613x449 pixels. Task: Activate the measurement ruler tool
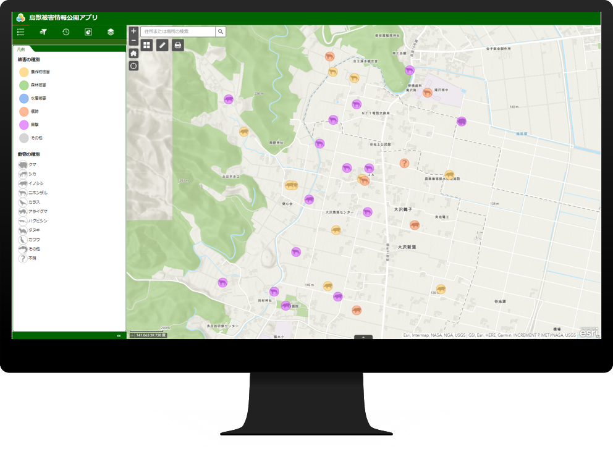[x=162, y=45]
